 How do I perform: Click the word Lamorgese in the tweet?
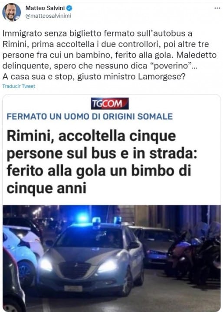click(x=159, y=77)
